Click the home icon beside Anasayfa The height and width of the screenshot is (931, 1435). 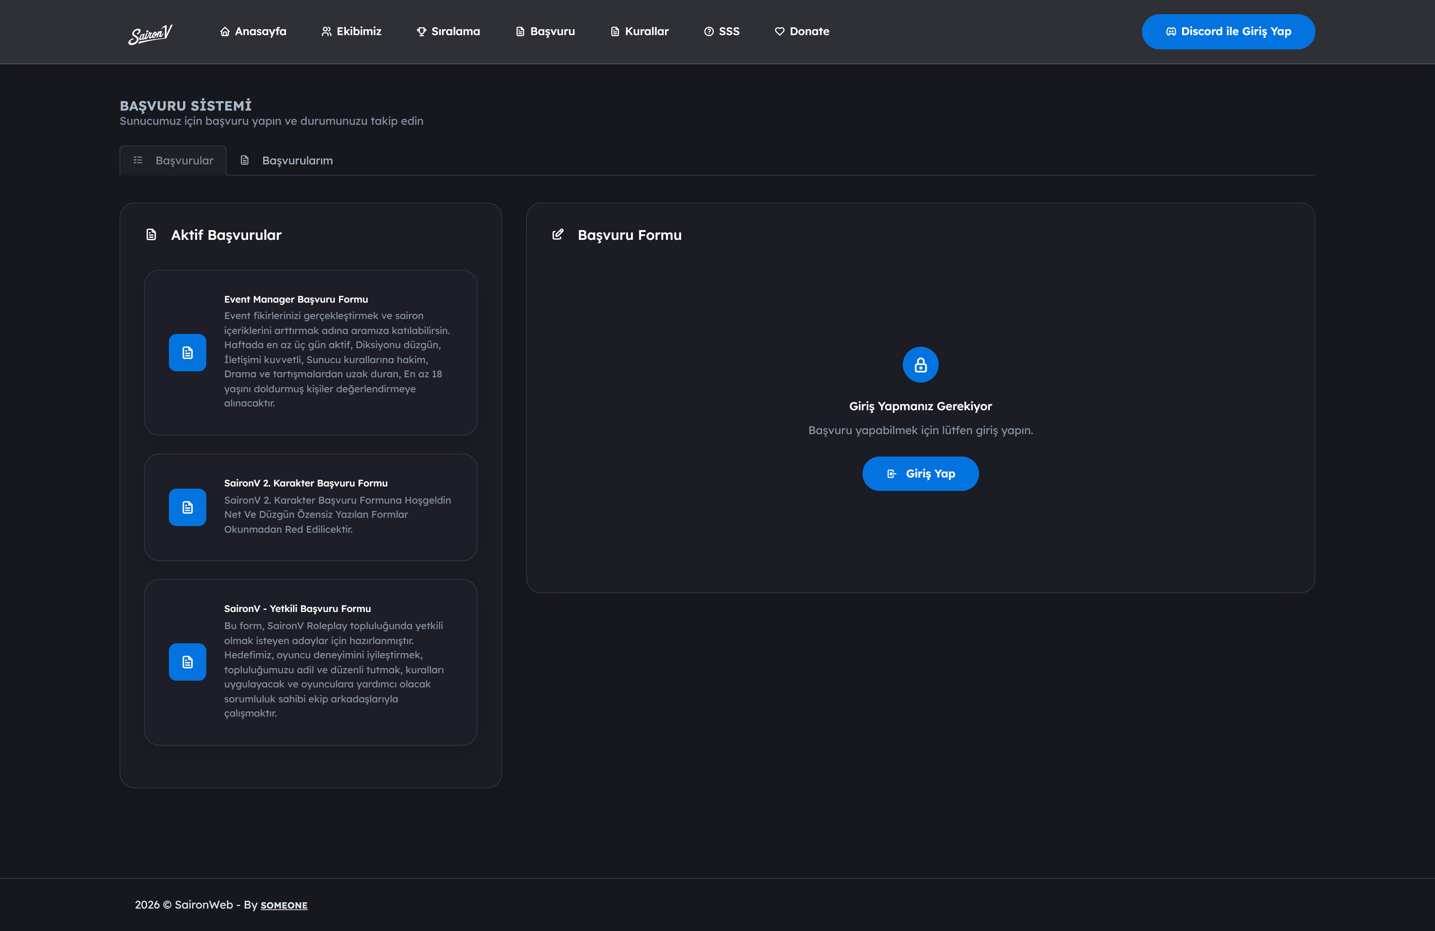225,31
